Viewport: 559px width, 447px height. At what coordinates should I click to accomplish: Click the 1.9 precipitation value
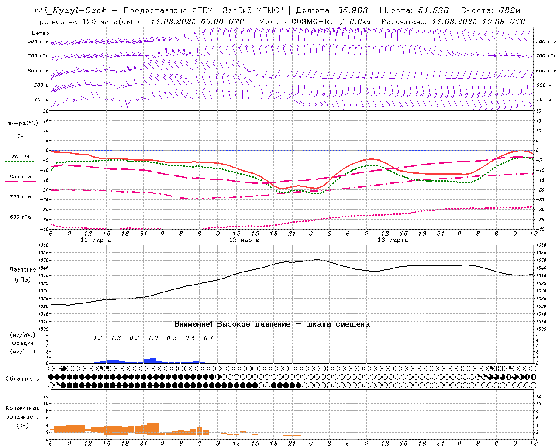click(153, 338)
